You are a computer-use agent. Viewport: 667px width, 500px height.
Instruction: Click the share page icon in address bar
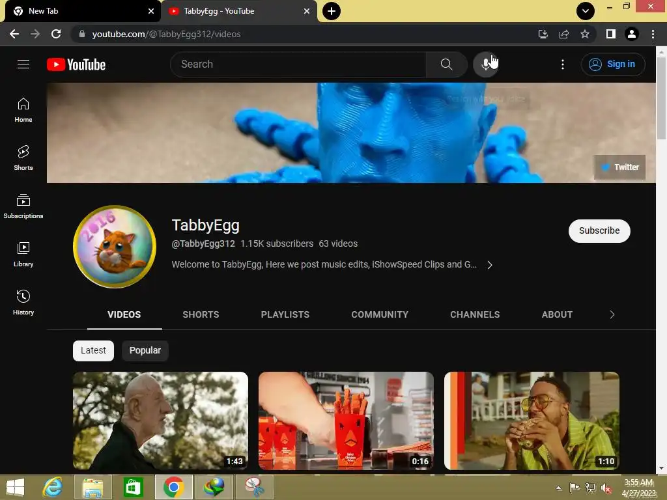pos(564,34)
